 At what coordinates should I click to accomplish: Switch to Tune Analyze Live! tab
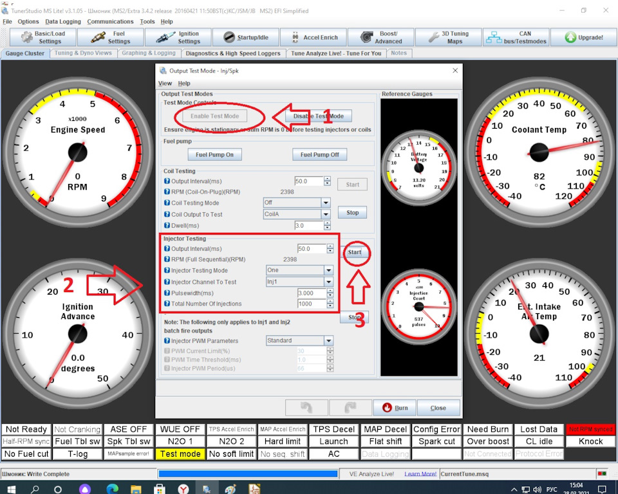[336, 53]
